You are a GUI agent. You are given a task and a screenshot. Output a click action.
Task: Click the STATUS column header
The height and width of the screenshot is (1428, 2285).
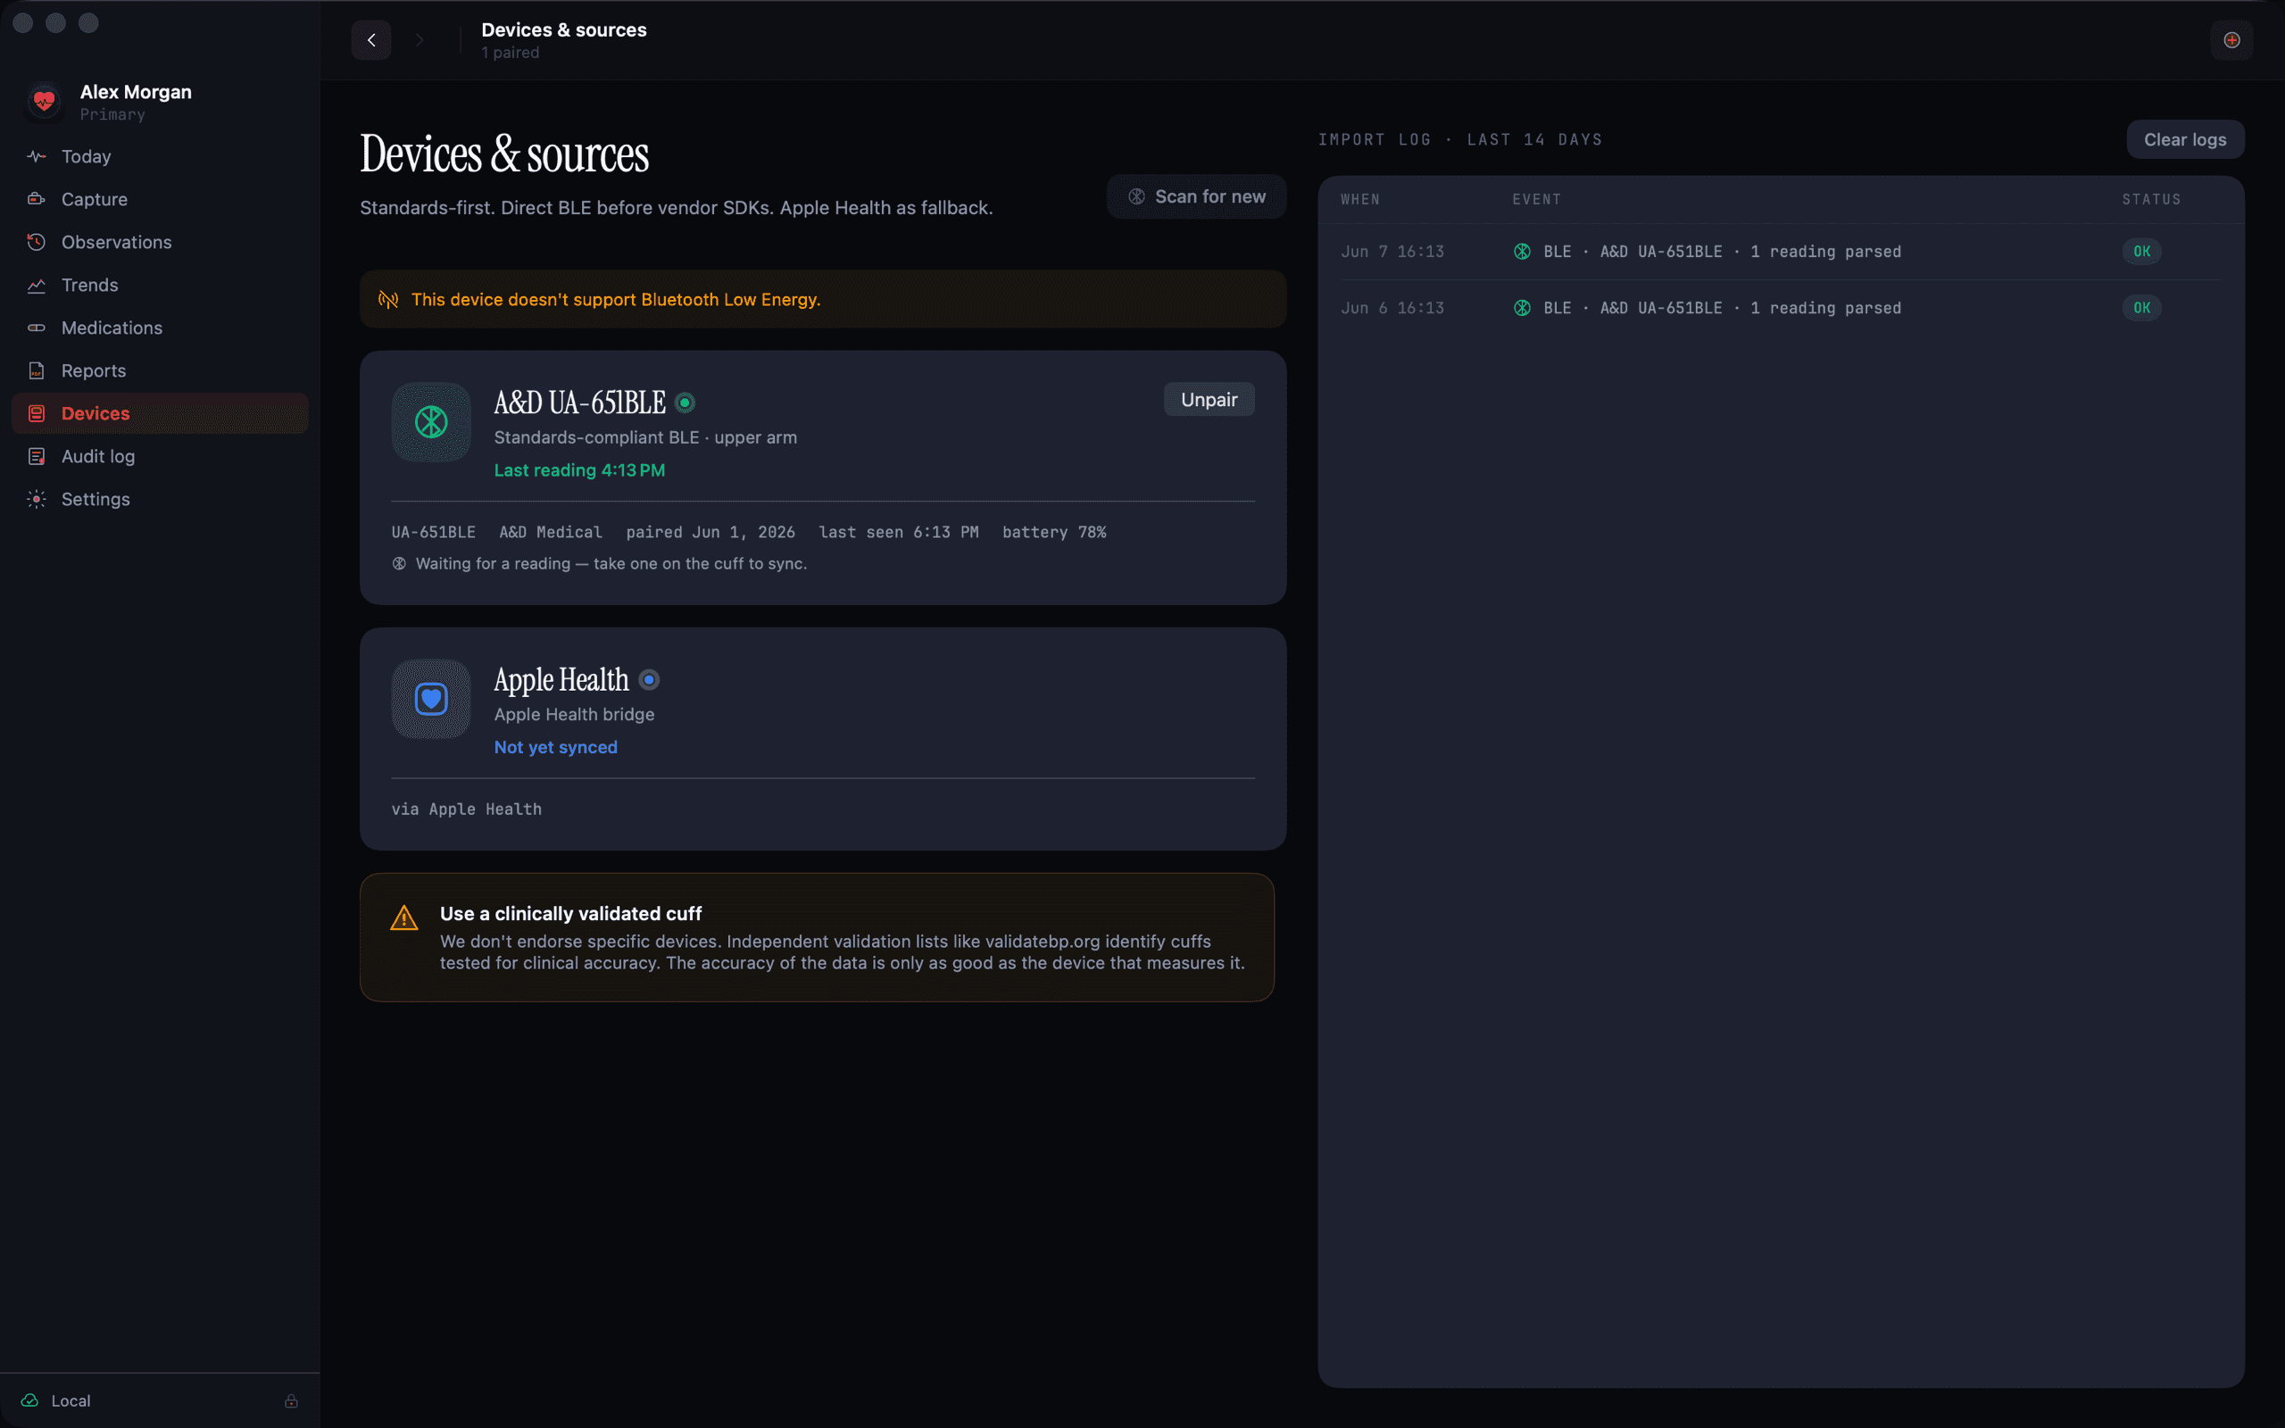point(2152,199)
